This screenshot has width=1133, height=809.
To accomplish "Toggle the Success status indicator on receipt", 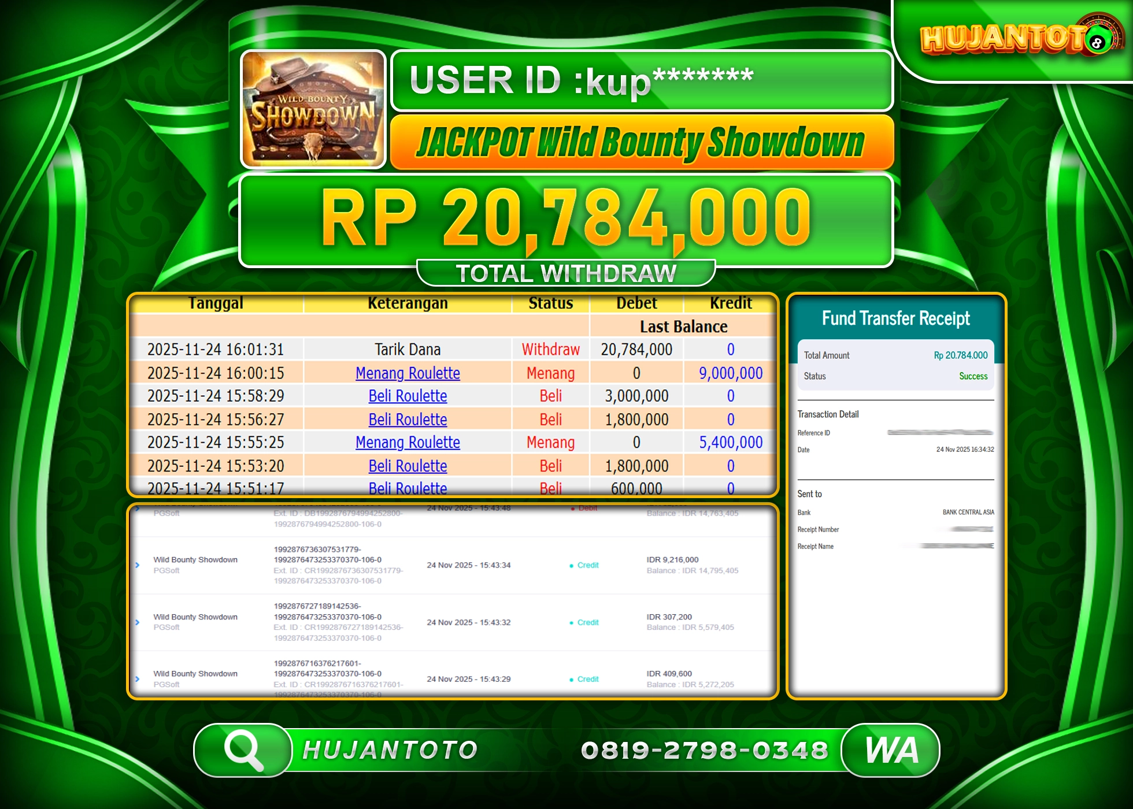I will point(973,376).
